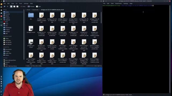
Task: Switch Dolphin to Compact view mode
Action: 14,6
